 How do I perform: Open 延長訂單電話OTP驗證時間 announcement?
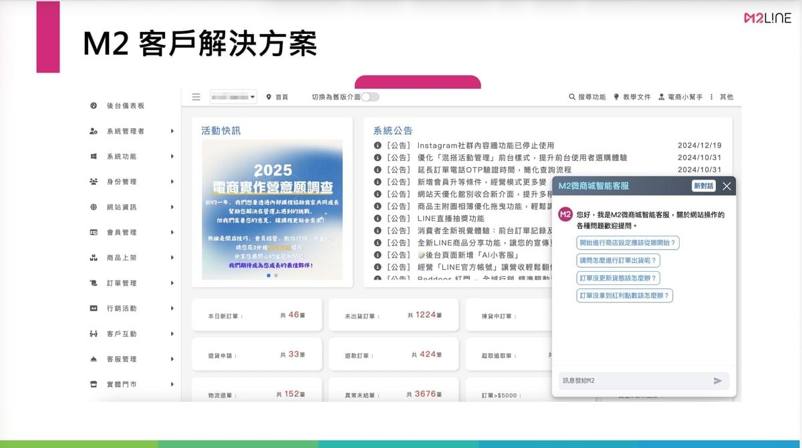click(494, 170)
